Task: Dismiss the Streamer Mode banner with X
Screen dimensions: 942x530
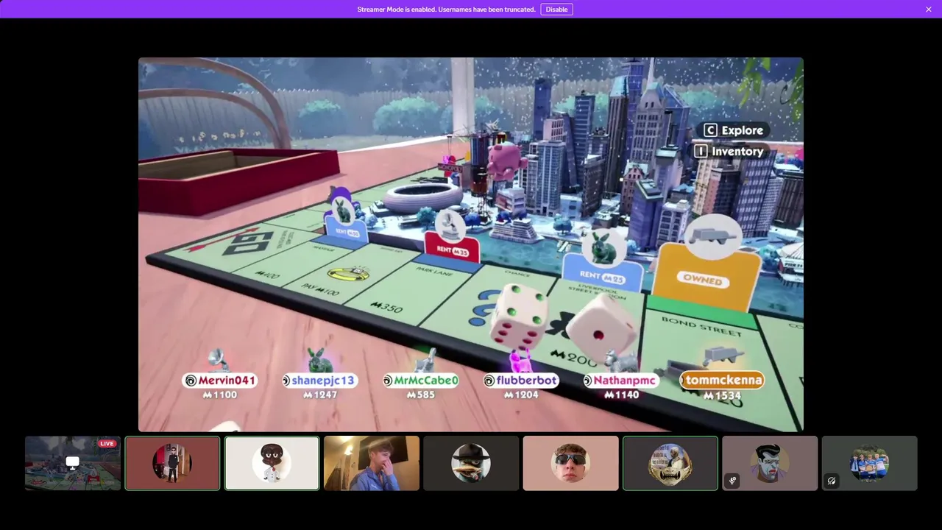Action: click(x=929, y=10)
